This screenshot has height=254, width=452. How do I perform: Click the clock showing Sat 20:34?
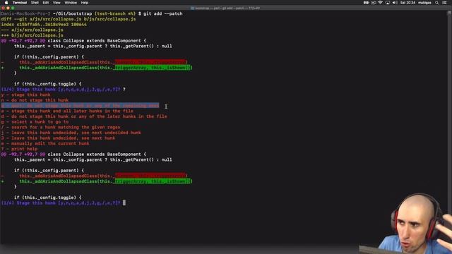(x=408, y=3)
